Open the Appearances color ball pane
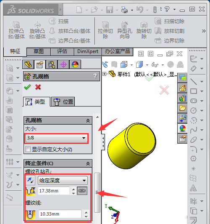Viewport: 210px width, 224px height. click(183, 128)
